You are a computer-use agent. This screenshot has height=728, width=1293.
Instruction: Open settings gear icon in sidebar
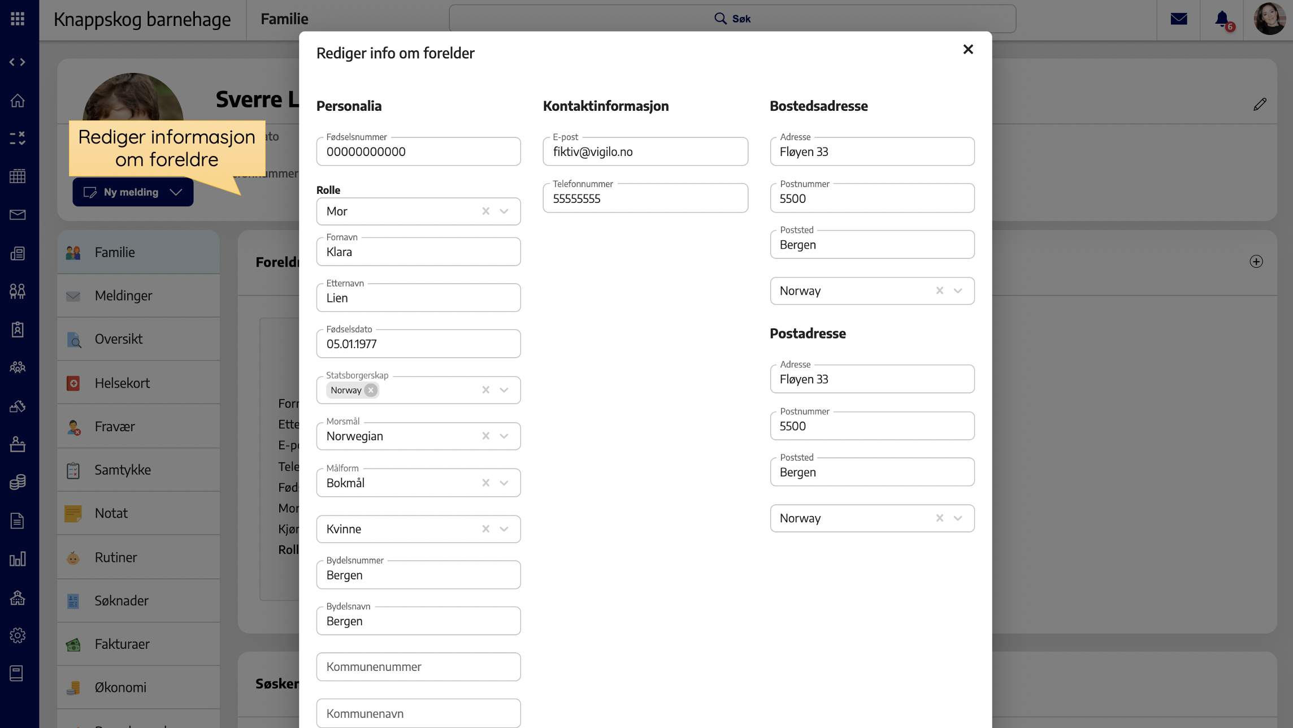click(x=18, y=635)
